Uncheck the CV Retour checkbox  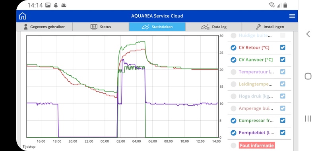pyautogui.click(x=283, y=47)
